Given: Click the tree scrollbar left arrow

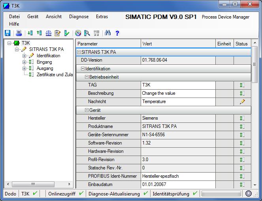Looking at the screenshot, I should 8,184.
